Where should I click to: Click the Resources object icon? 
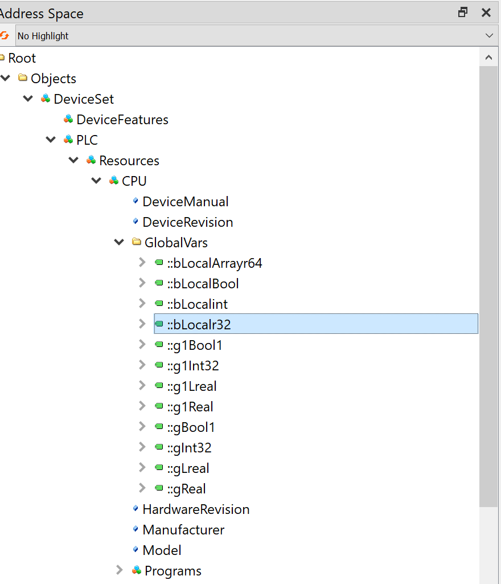coord(91,160)
